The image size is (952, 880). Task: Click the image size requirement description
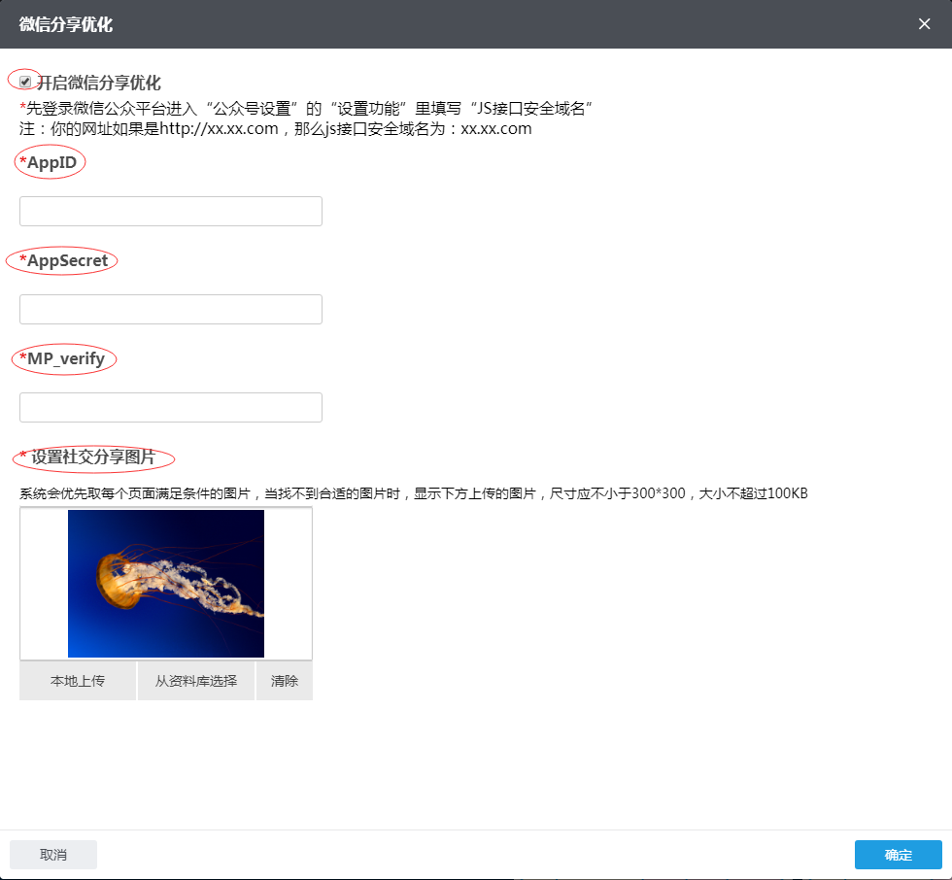coord(414,493)
